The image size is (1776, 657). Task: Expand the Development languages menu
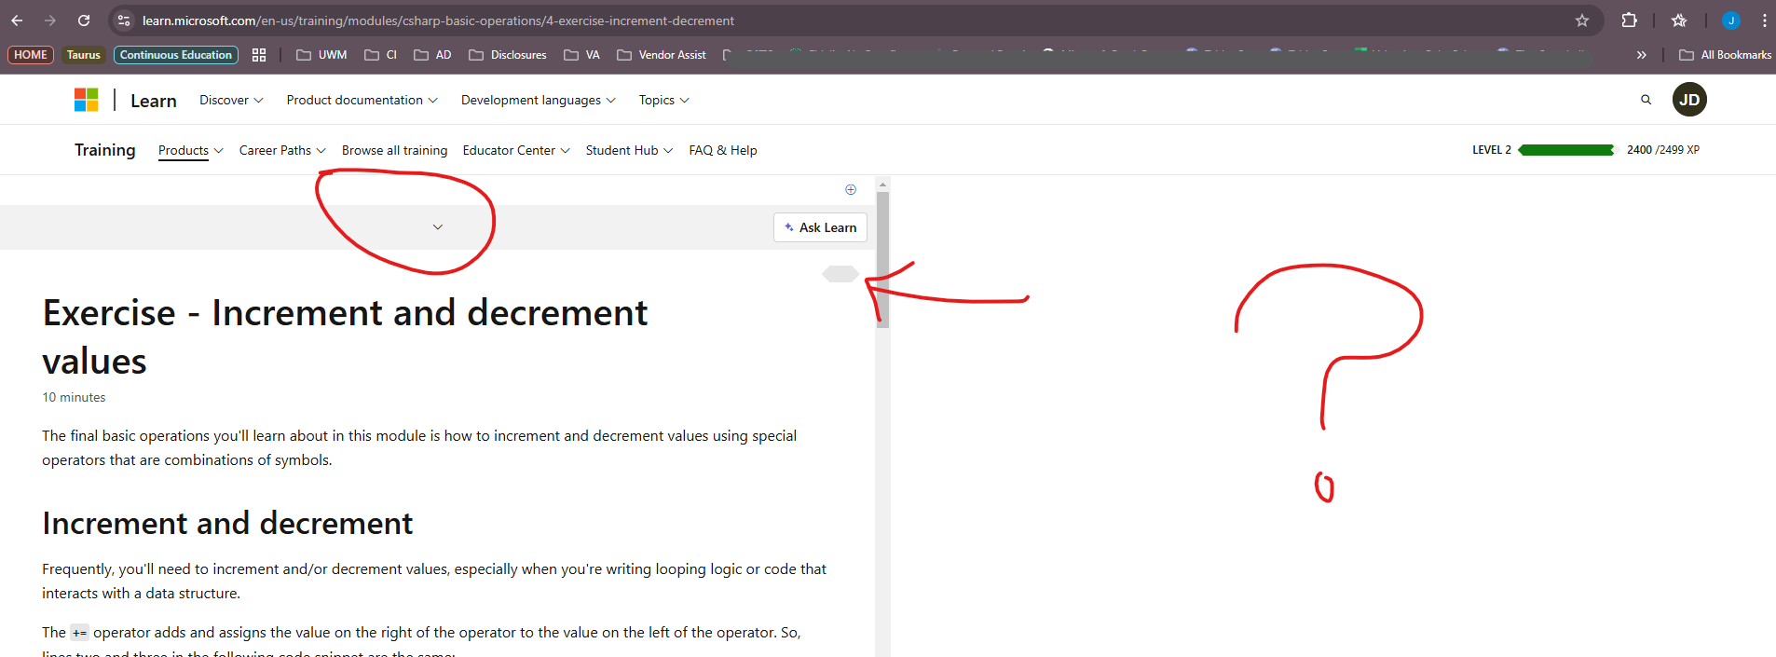pyautogui.click(x=538, y=100)
